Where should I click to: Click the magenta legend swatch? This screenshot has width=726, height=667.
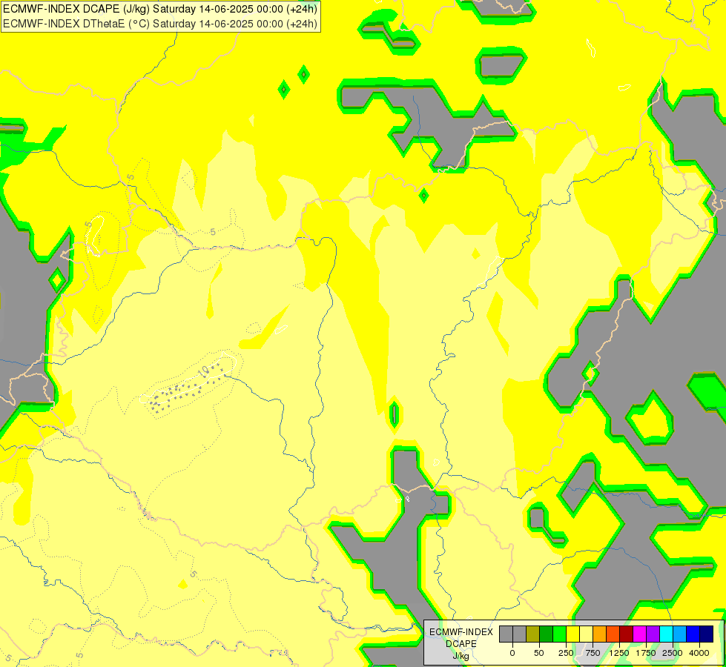tap(639, 634)
